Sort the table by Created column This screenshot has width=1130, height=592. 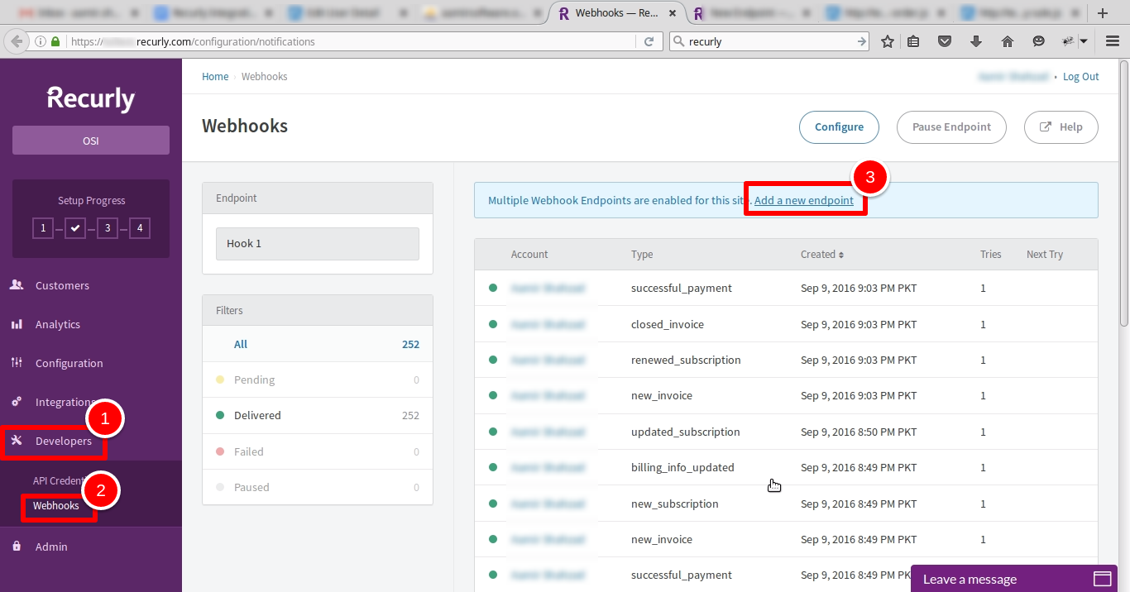(822, 255)
